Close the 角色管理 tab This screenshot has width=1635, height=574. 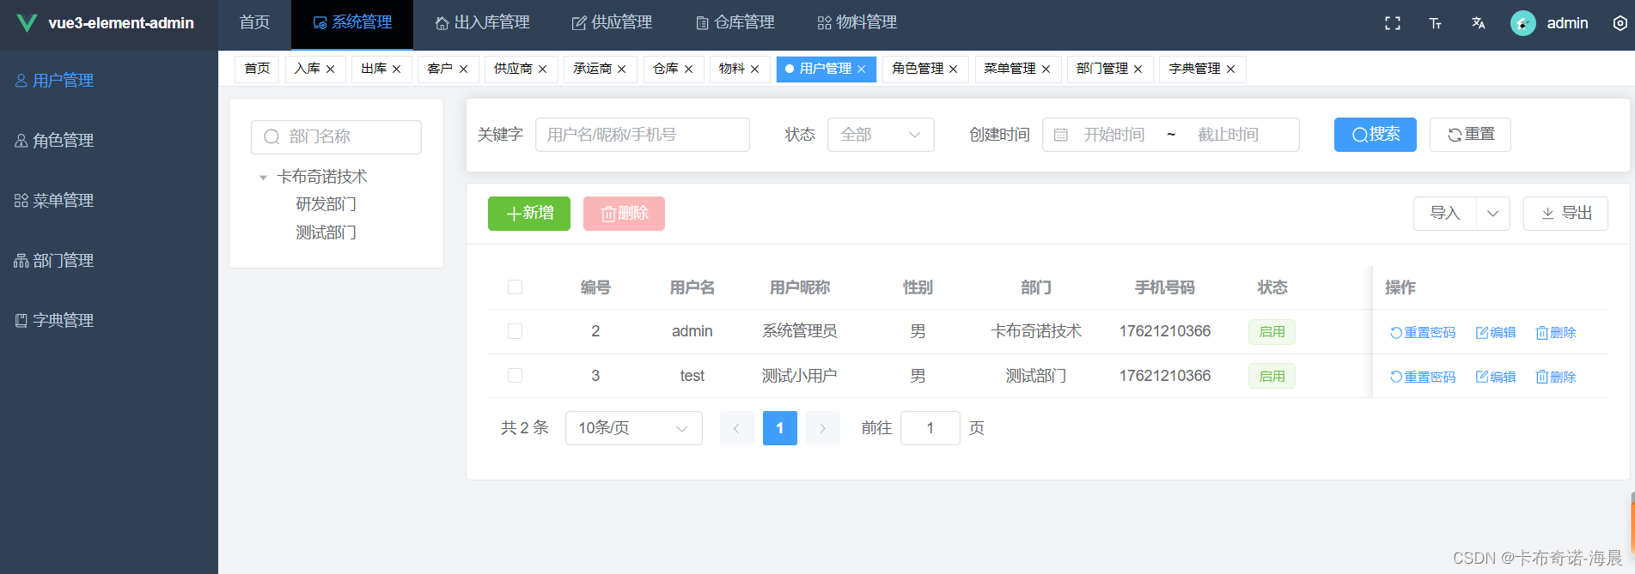coord(953,69)
